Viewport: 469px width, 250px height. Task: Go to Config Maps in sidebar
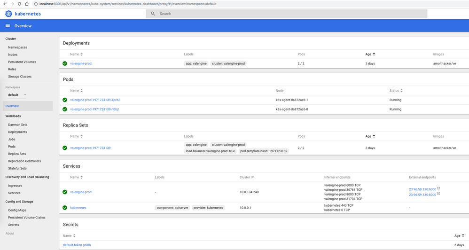pos(17,211)
